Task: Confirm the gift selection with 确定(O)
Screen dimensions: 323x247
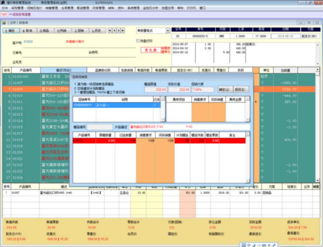Action: click(x=225, y=89)
